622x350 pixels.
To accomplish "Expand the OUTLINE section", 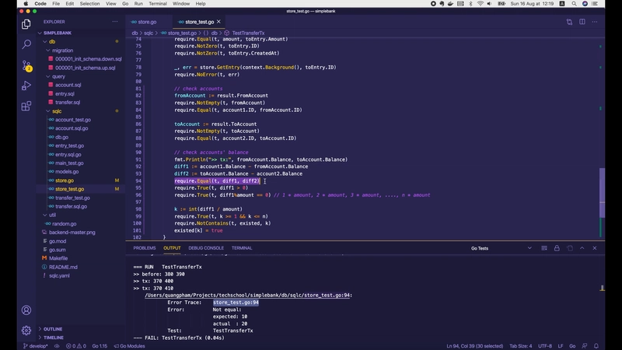I will click(x=53, y=329).
